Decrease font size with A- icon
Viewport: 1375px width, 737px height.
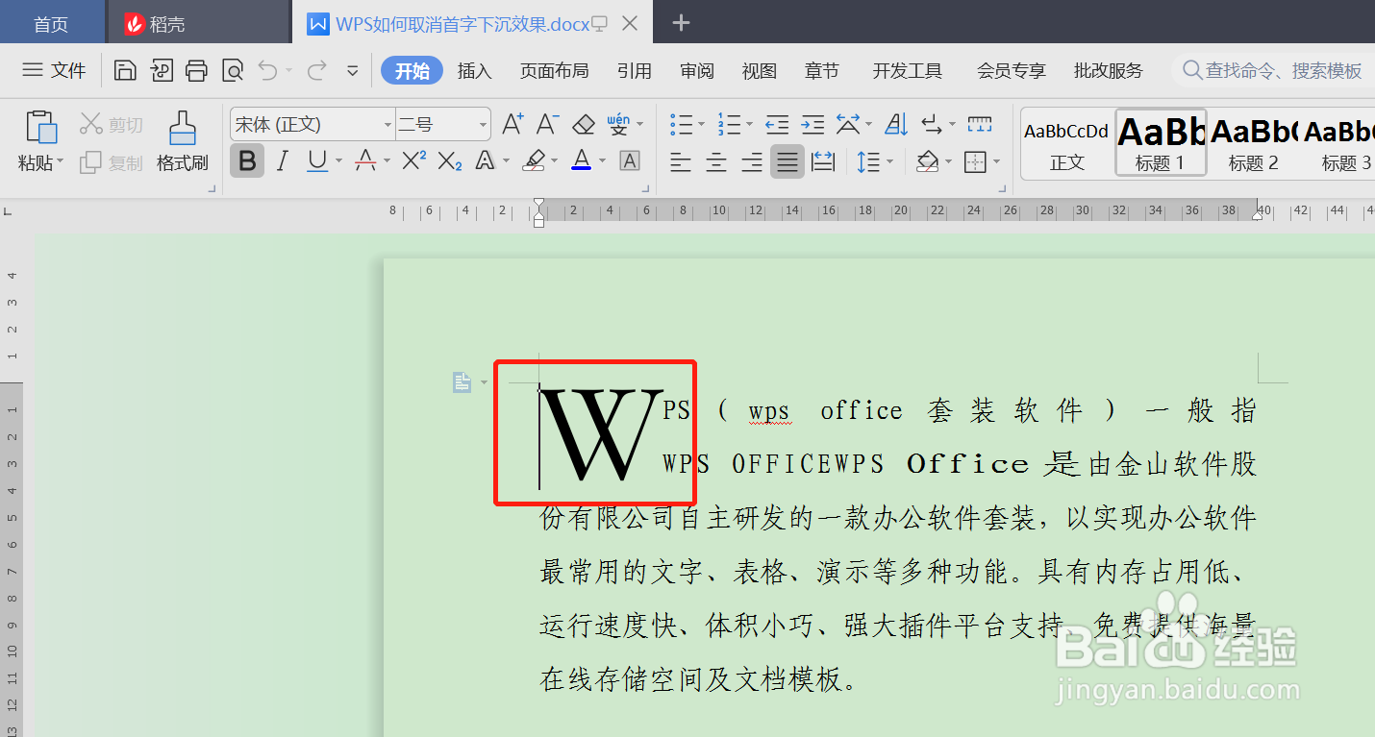coord(547,124)
